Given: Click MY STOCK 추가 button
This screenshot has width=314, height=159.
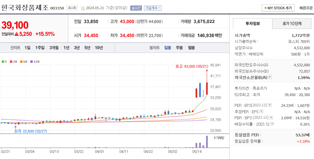Looking at the screenshot, I should [278, 8].
